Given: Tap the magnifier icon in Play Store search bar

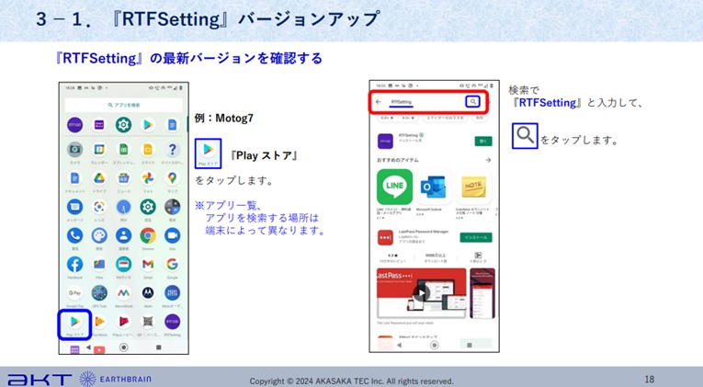Looking at the screenshot, I should (472, 102).
